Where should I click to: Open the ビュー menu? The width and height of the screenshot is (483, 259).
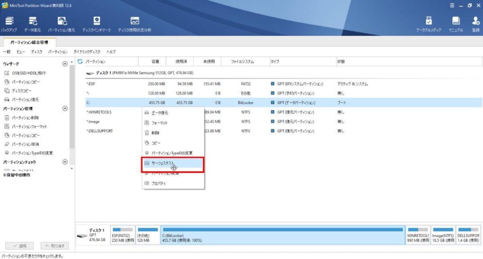click(21, 52)
